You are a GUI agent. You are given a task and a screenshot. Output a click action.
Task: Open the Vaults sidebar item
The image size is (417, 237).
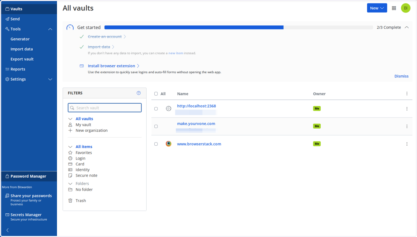click(x=29, y=9)
